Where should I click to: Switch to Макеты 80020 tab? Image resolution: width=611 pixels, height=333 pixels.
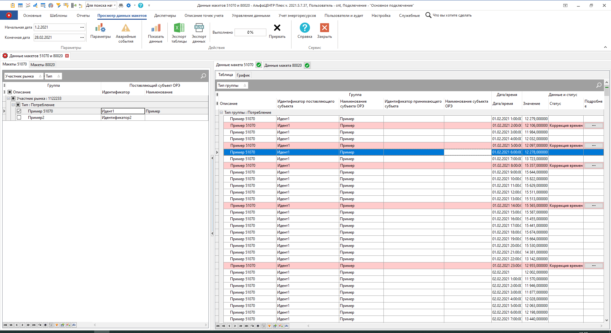click(x=43, y=65)
